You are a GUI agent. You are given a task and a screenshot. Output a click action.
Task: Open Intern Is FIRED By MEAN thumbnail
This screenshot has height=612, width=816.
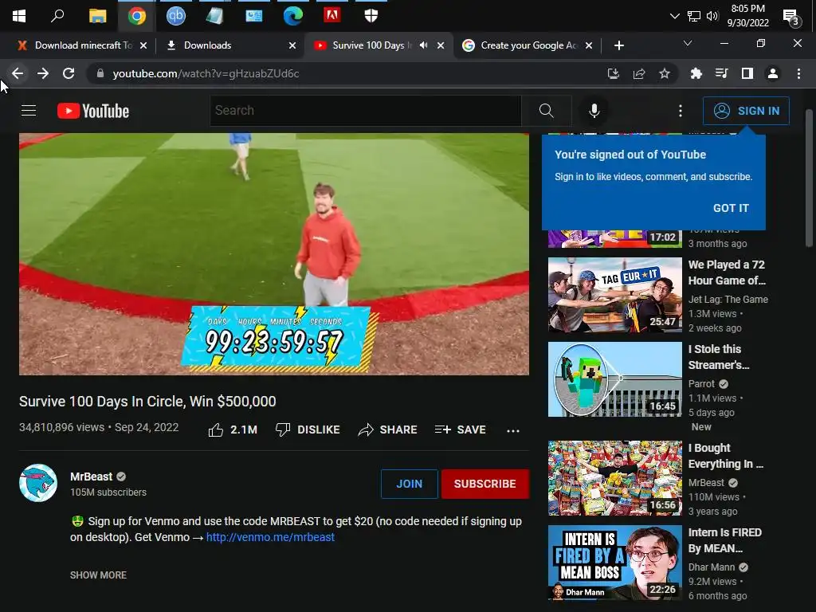click(614, 563)
